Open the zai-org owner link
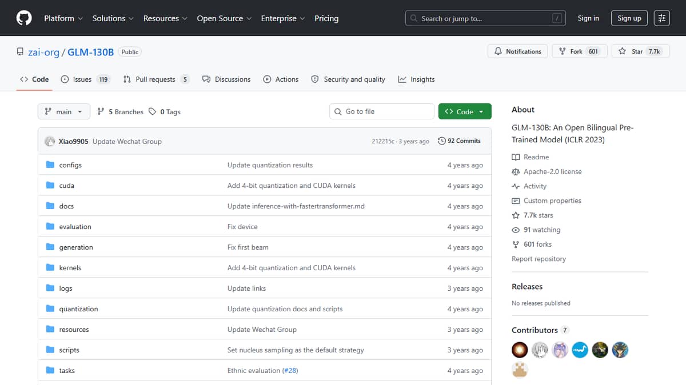Screen dimensions: 686x385 click(x=43, y=52)
